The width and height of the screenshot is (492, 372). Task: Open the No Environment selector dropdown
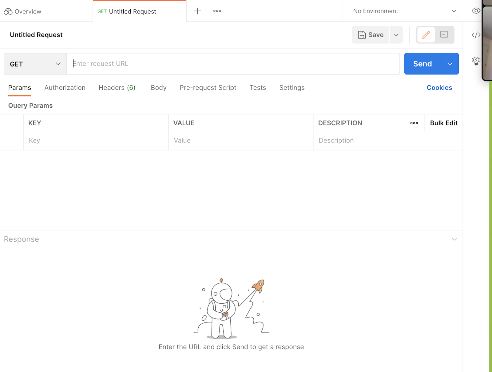(404, 11)
